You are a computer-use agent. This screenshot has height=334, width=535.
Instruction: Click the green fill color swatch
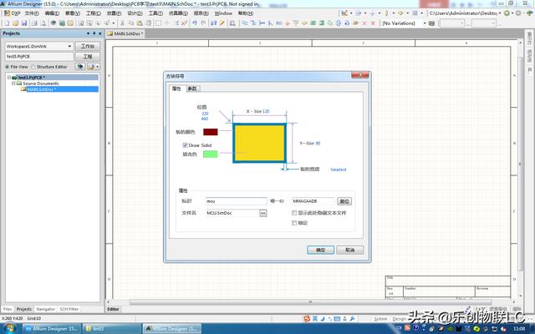point(210,154)
